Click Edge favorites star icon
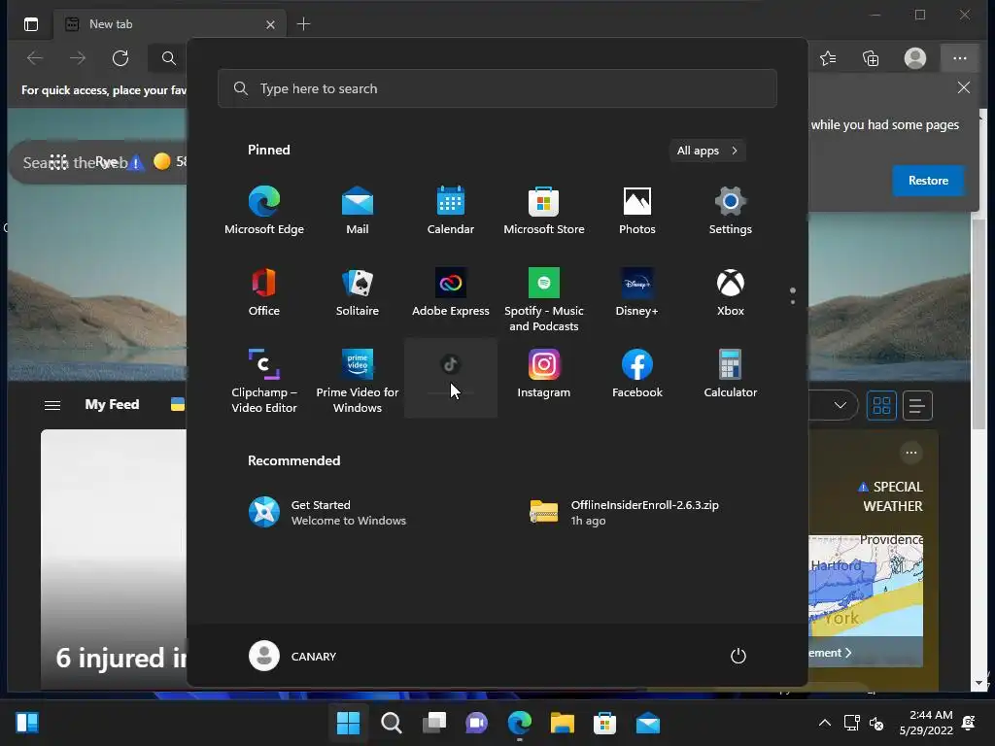The image size is (995, 746). (828, 58)
